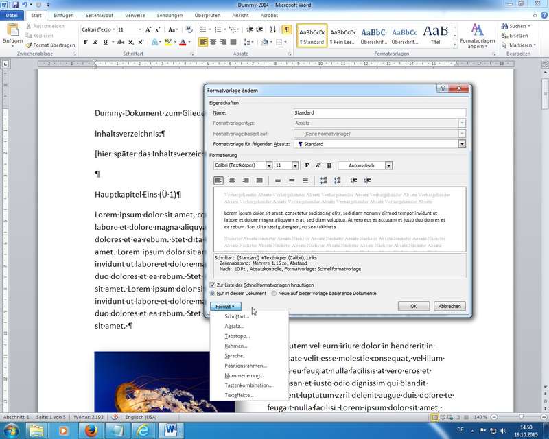Image resolution: width=549 pixels, height=439 pixels.
Task: Toggle underline in the ribbon Schriftart group
Action: tap(106, 42)
